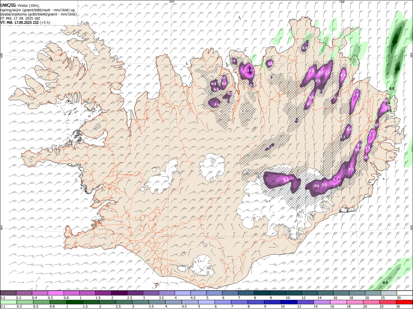Click the '0.9' value in northeastern snow band

[x=343, y=75]
